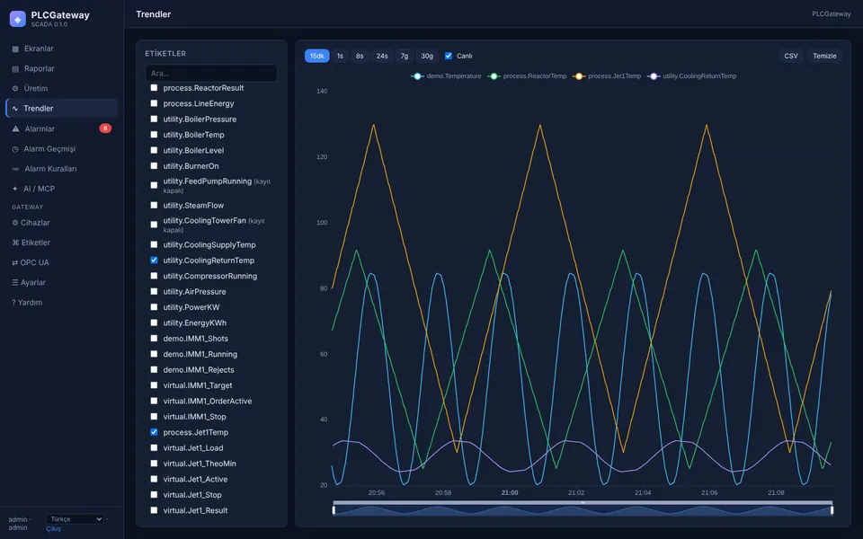863x539 pixels.
Task: Check the utility.BoilerPressure tag
Action: pyautogui.click(x=154, y=119)
